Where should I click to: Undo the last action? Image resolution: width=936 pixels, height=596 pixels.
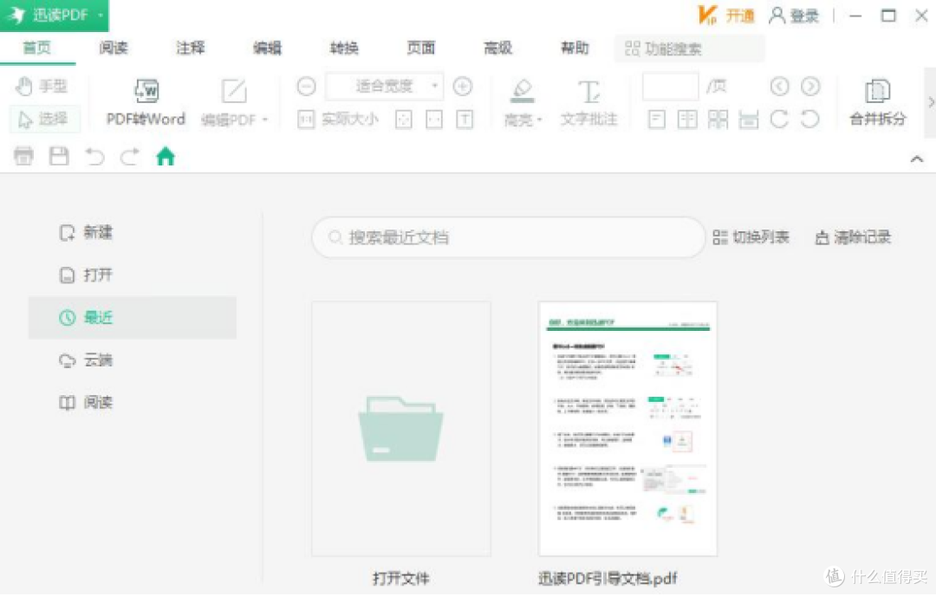coord(94,156)
